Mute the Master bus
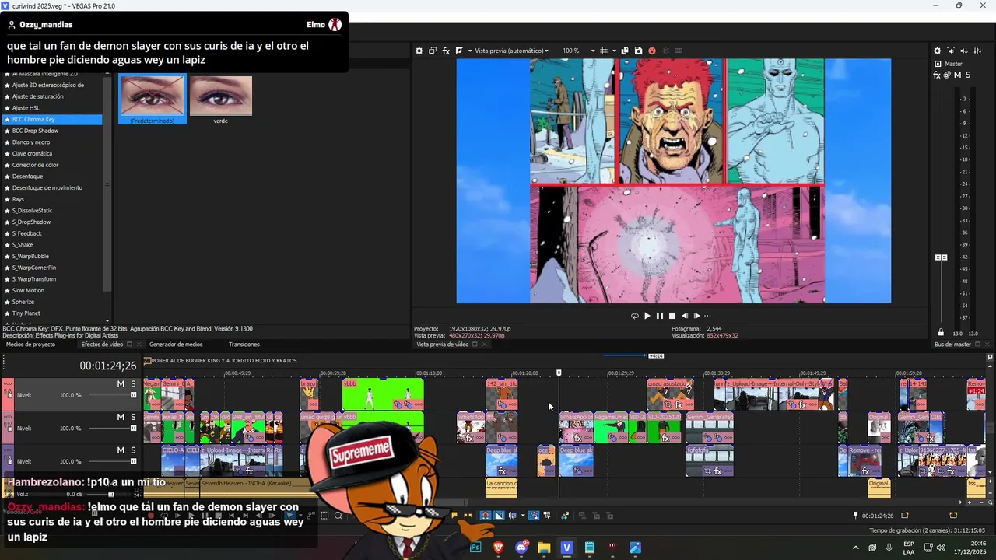The width and height of the screenshot is (996, 560). click(957, 75)
